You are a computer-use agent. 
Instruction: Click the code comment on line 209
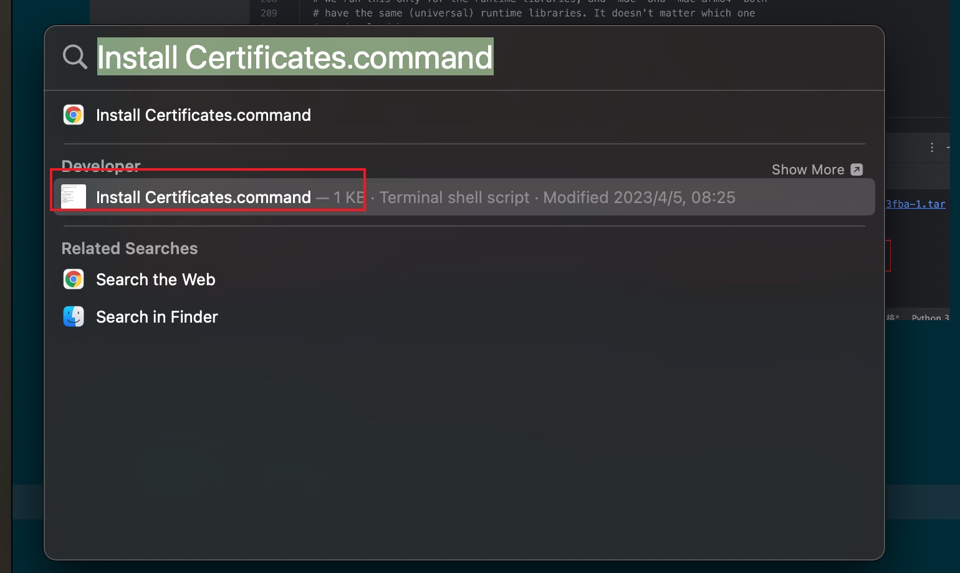[x=533, y=13]
